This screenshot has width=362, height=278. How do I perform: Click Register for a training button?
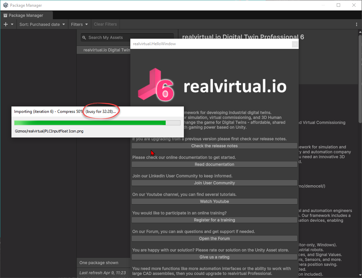(215, 220)
